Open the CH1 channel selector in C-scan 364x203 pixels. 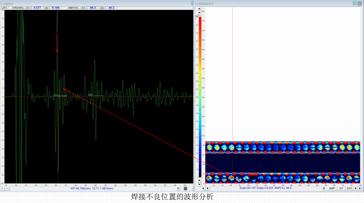pyautogui.click(x=349, y=188)
